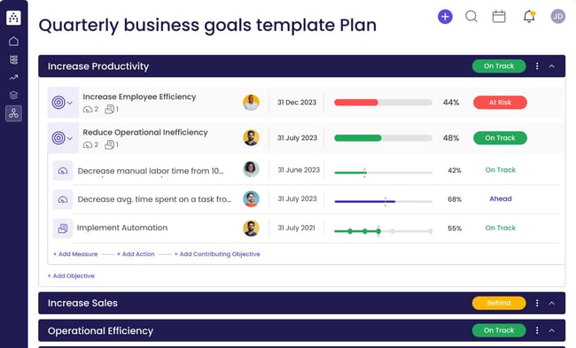
Task: Expand the Increase Sales section chevron
Action: point(551,303)
